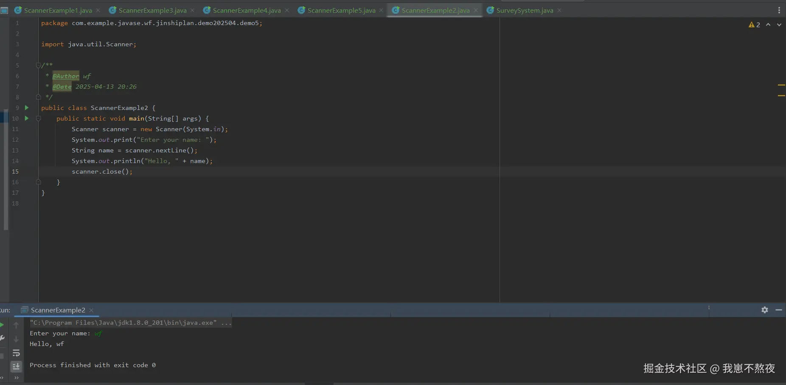The height and width of the screenshot is (385, 786).
Task: Close the ScannerExample3.java tab
Action: [192, 10]
